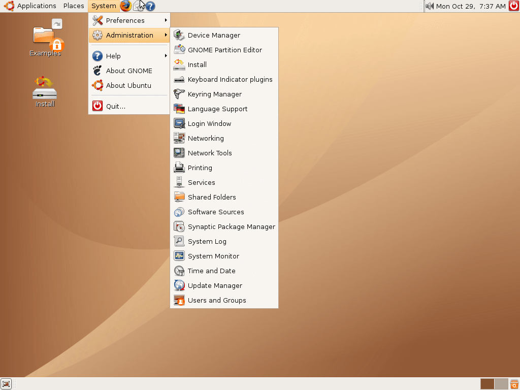This screenshot has height=390, width=520.
Task: Expand the Help submenu
Action: (129, 56)
